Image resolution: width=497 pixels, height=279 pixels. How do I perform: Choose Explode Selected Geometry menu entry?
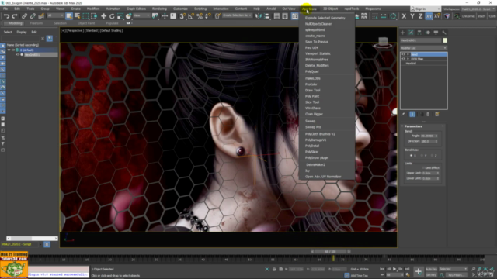pos(326,18)
